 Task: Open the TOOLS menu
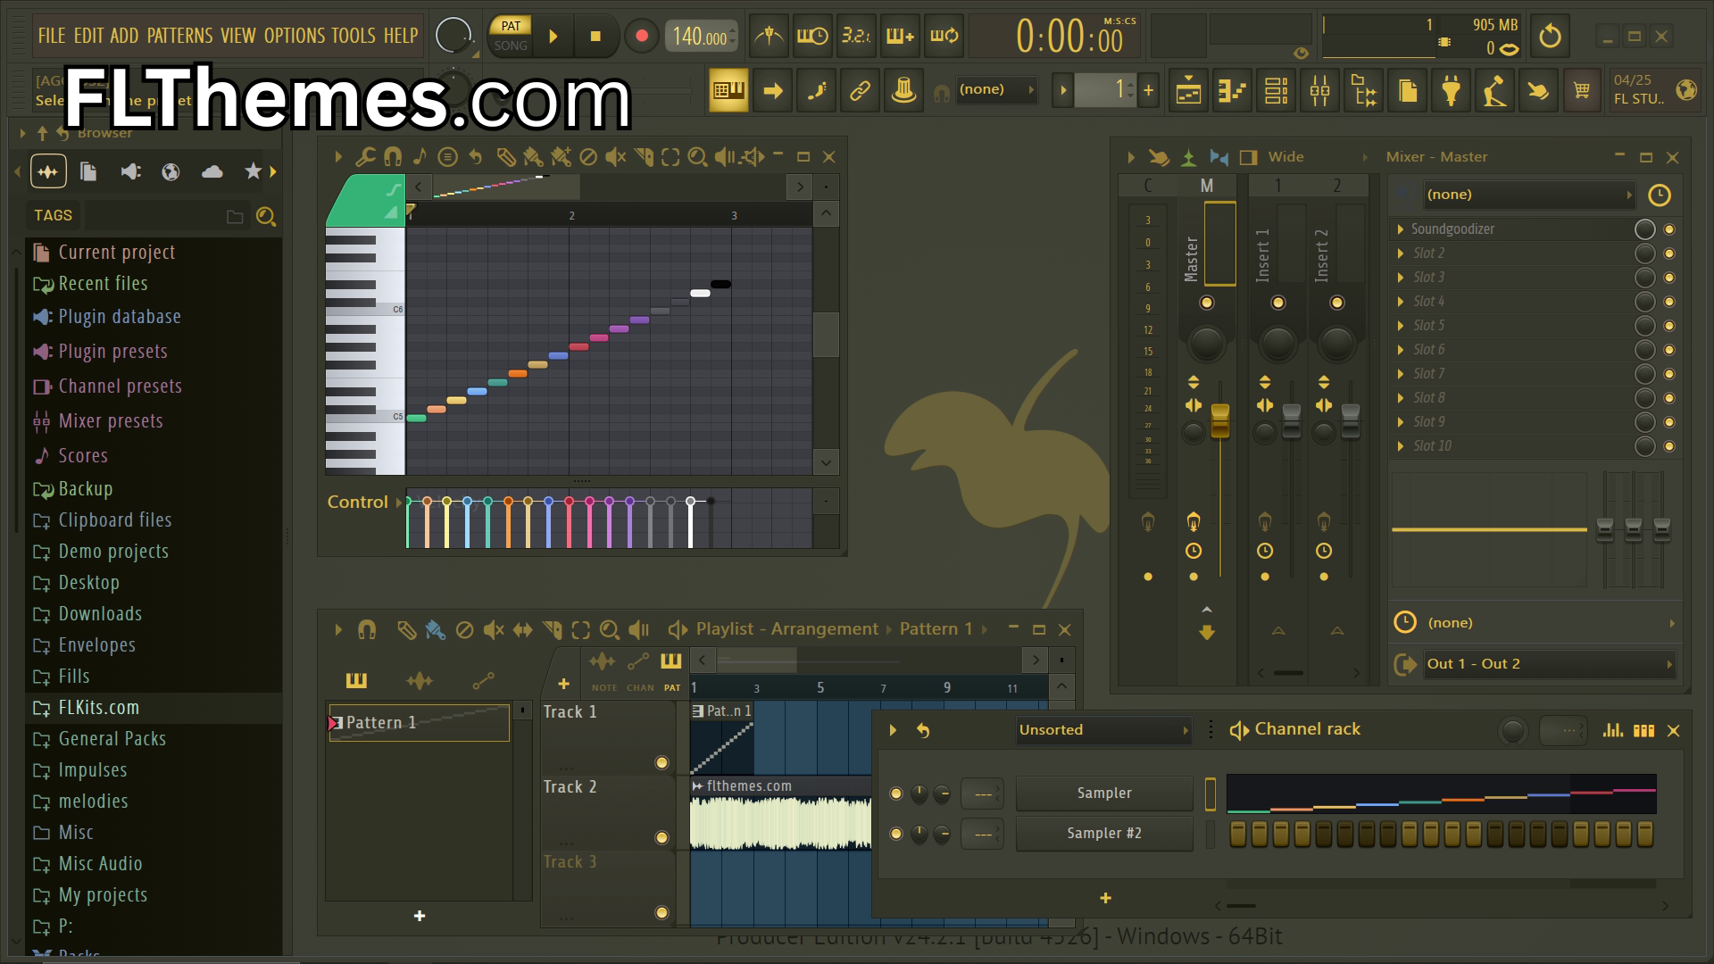pos(354,36)
